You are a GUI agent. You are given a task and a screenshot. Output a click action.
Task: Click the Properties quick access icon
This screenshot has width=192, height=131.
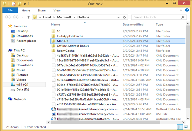pyautogui.click(x=14, y=4)
